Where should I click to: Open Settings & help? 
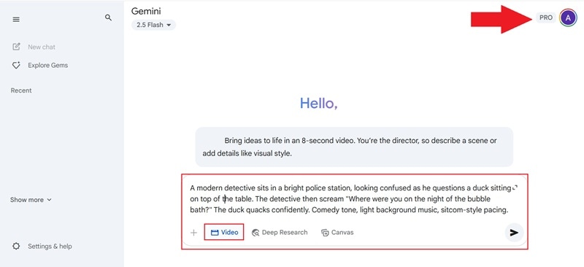click(42, 246)
